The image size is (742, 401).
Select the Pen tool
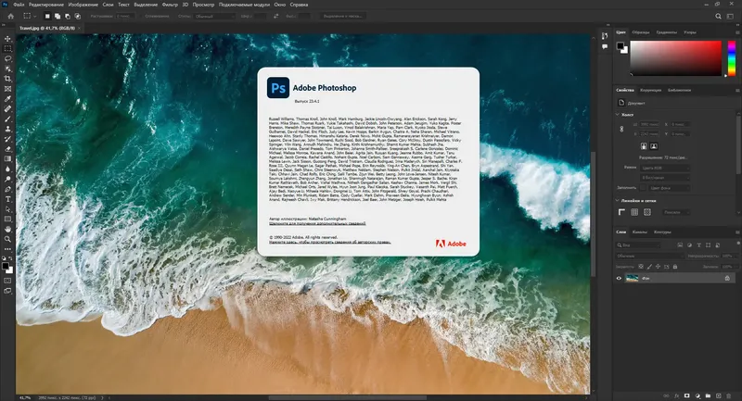pyautogui.click(x=7, y=189)
